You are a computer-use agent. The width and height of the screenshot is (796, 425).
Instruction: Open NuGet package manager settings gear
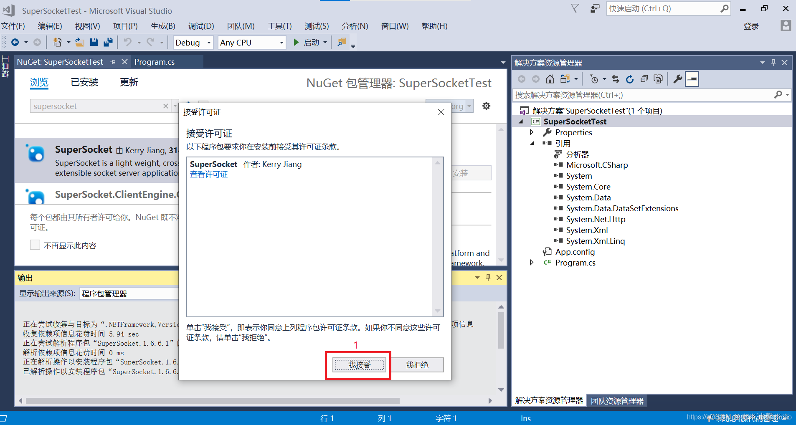tap(487, 106)
